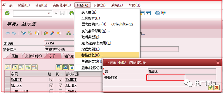Open the 帮助(H) menu
Viewport: 223px width, 93px height.
(x=134, y=5)
